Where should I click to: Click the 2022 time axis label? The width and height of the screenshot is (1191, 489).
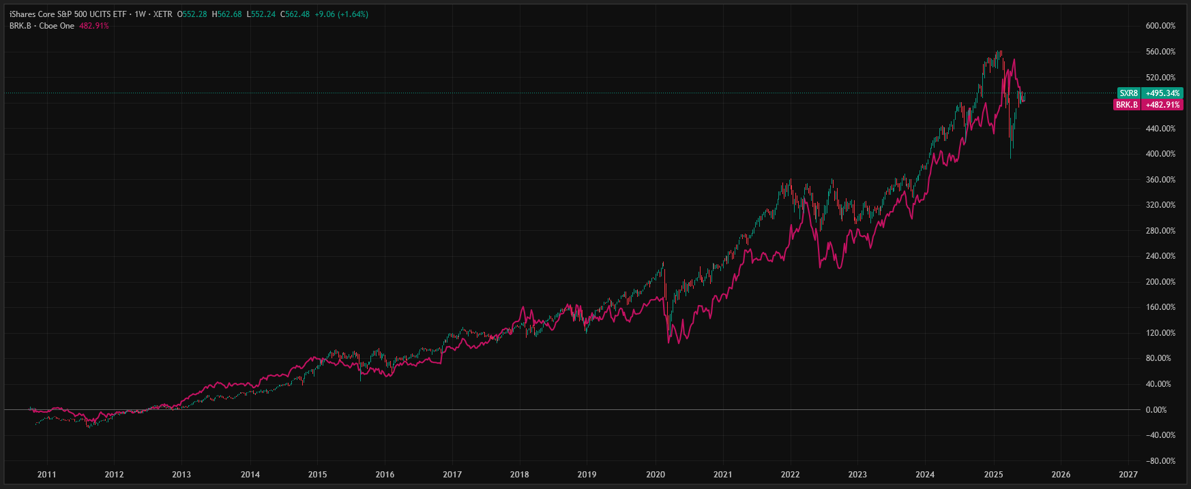[x=791, y=475]
